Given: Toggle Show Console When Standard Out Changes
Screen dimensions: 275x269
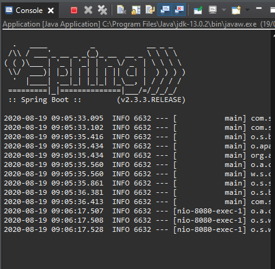Looking at the screenshot, I should click(x=165, y=10).
